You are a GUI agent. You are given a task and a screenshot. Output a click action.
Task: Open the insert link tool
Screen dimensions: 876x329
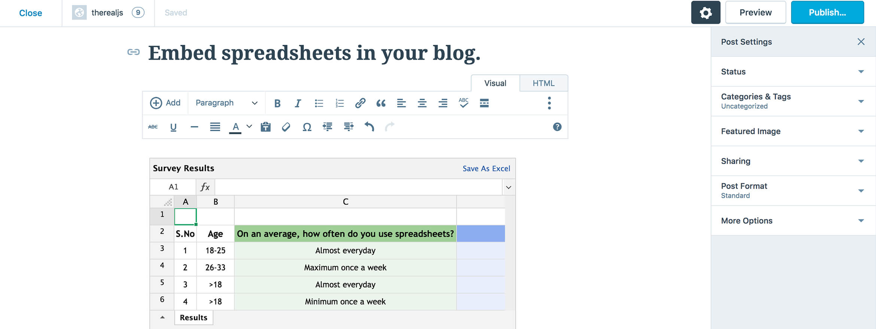pos(360,103)
